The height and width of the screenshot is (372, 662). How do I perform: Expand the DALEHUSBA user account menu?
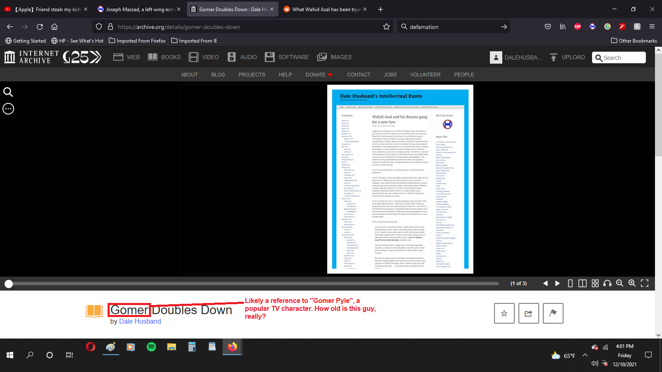pos(516,57)
